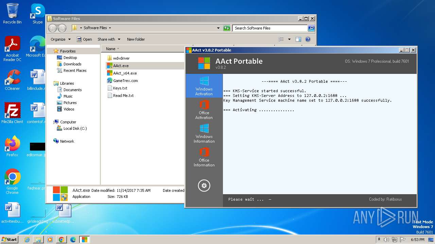Screen dimensions: 435x244
Task: Click the Open toolbar button
Action: 84,39
